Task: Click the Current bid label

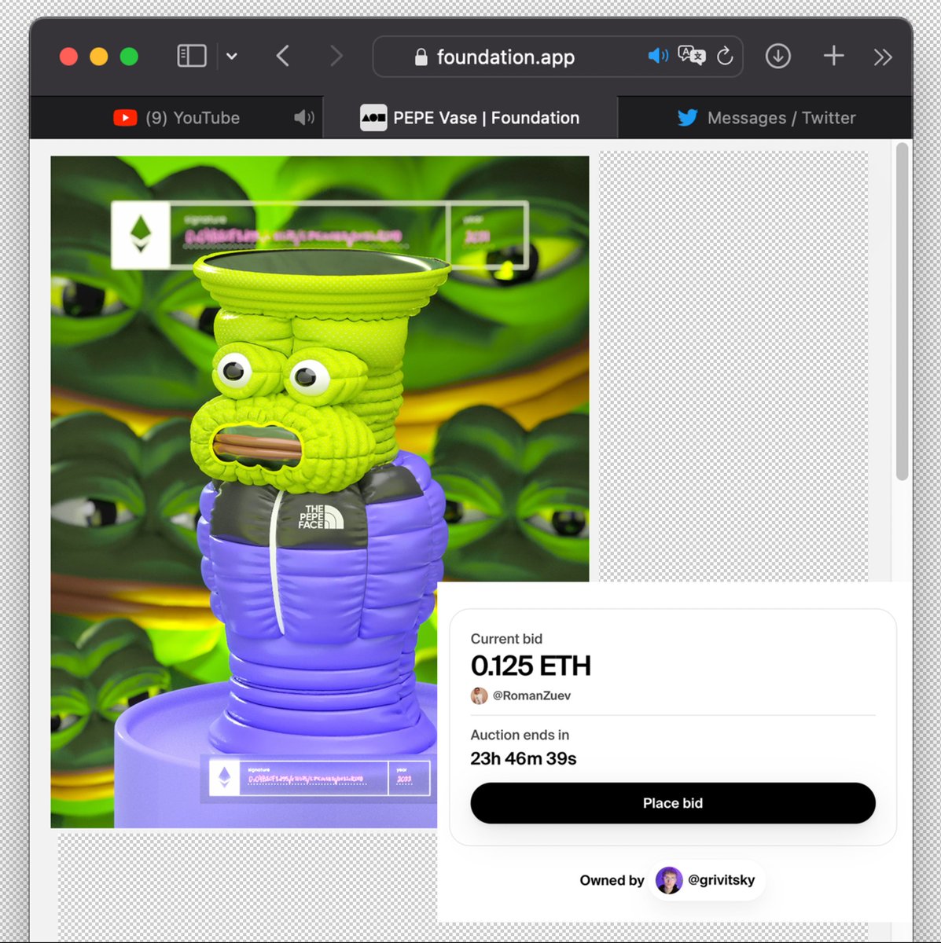Action: click(x=506, y=639)
